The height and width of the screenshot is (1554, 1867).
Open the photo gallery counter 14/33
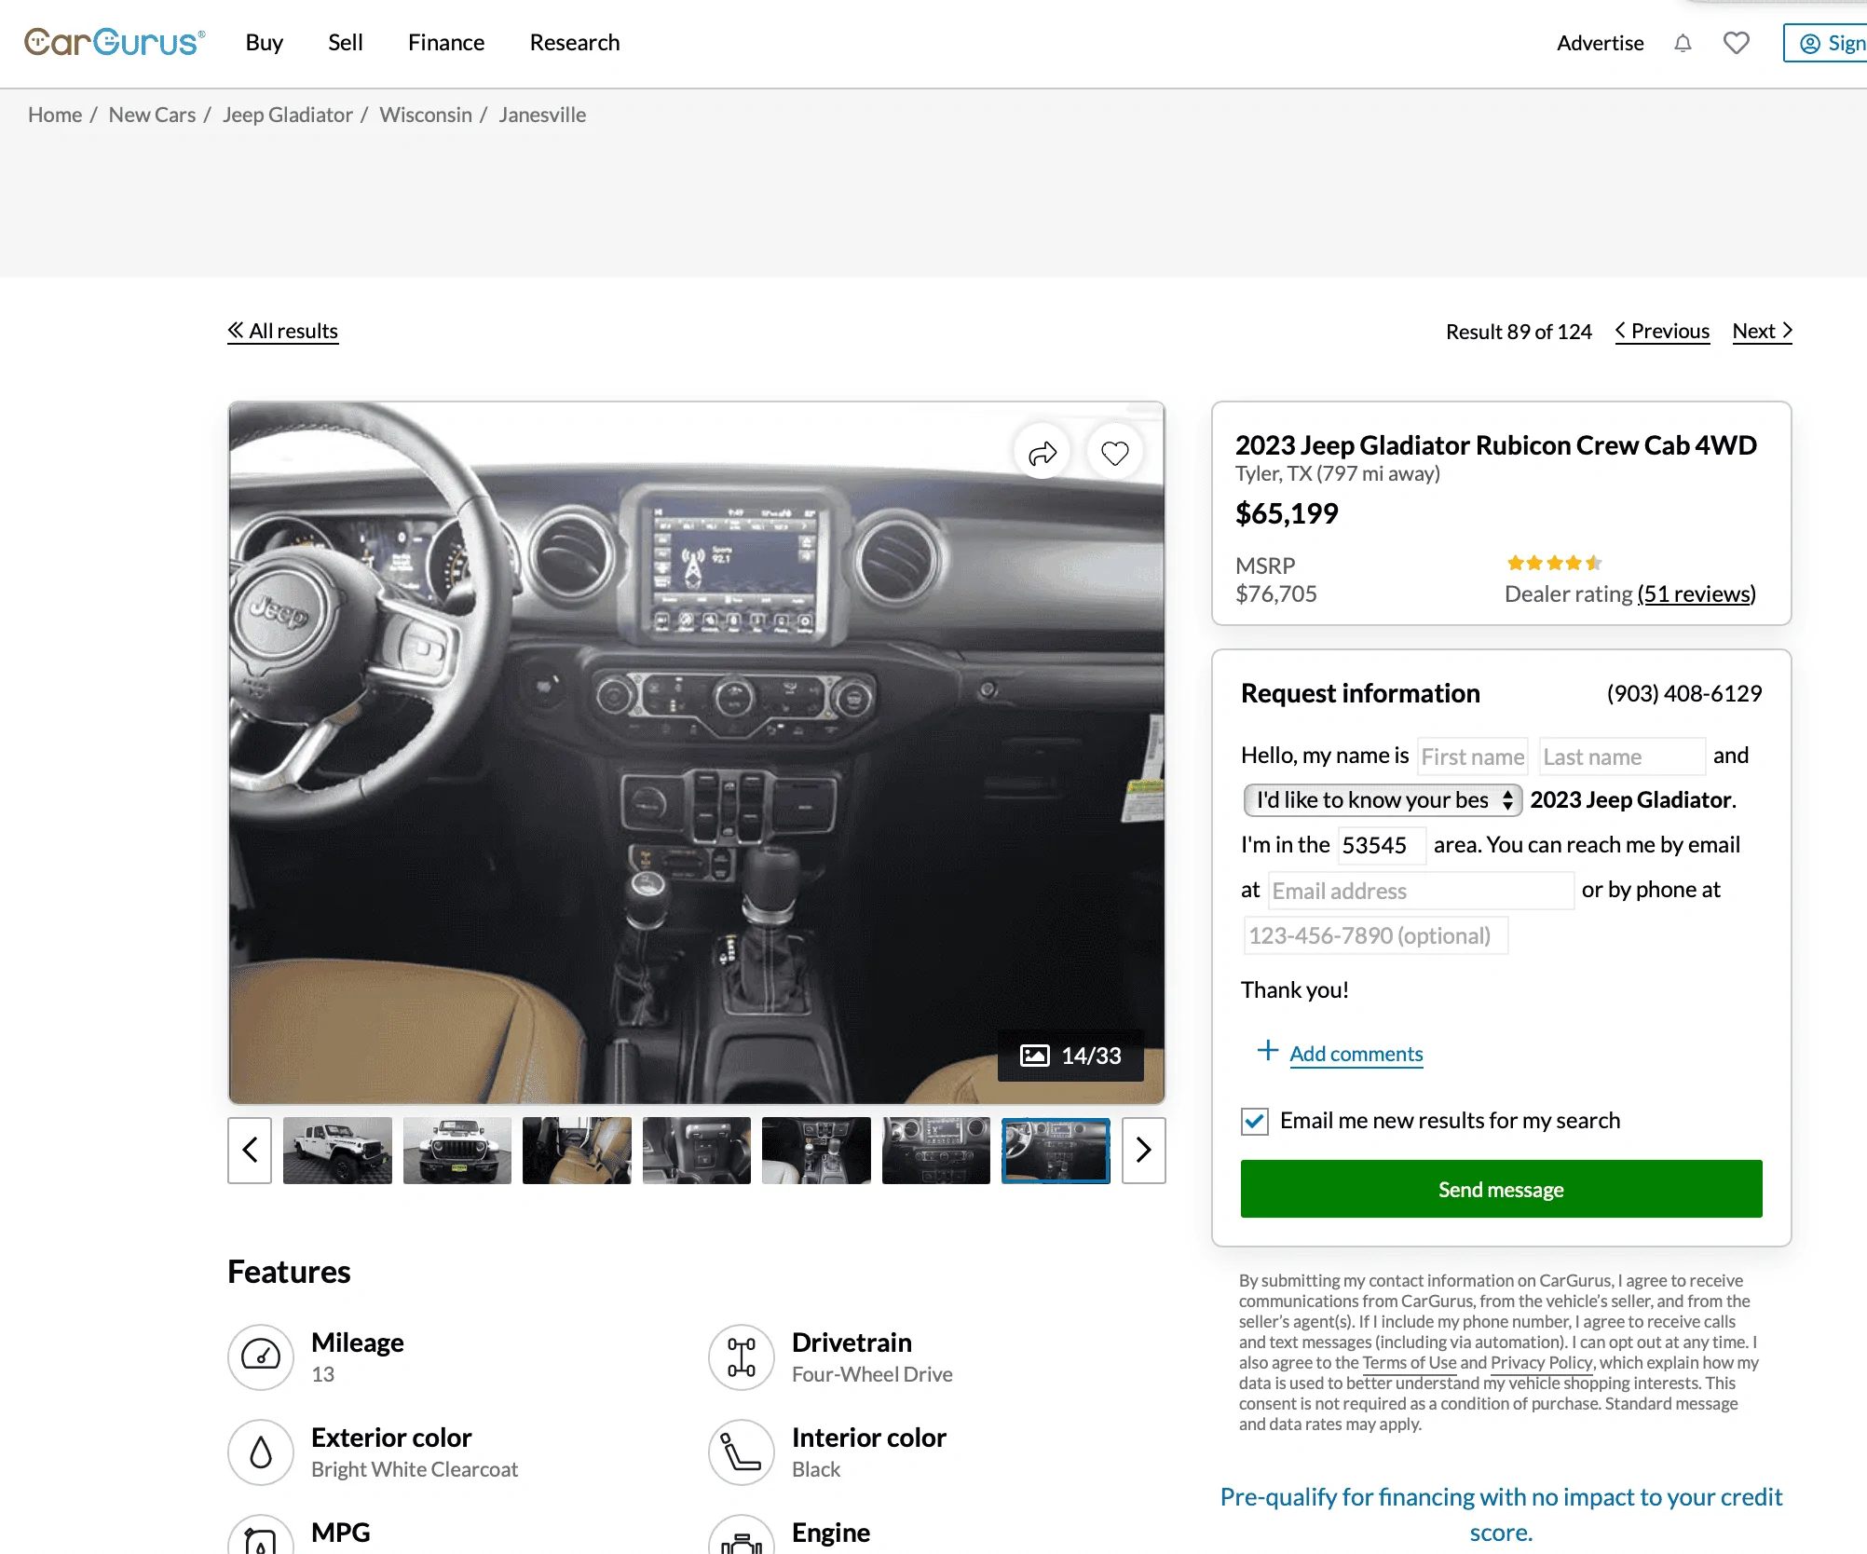(x=1070, y=1056)
